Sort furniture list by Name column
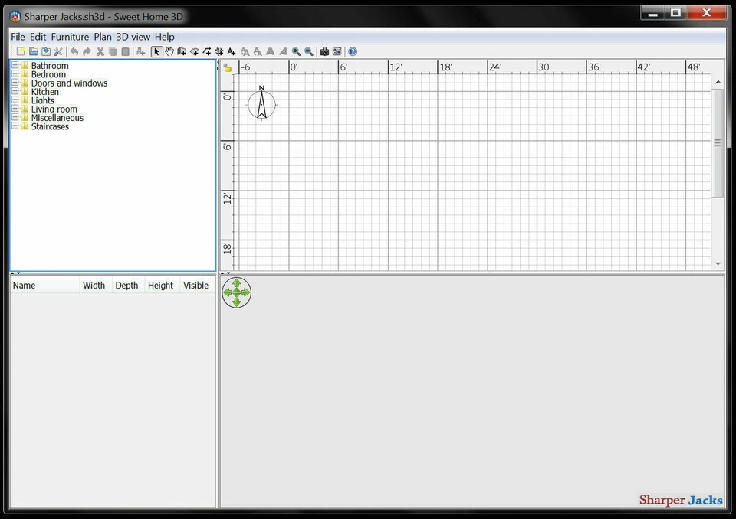Screen dimensions: 736x519 pyautogui.click(x=23, y=285)
